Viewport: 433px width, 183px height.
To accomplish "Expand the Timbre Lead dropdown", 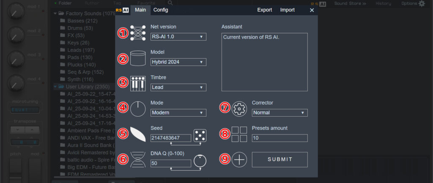I will [x=178, y=87].
